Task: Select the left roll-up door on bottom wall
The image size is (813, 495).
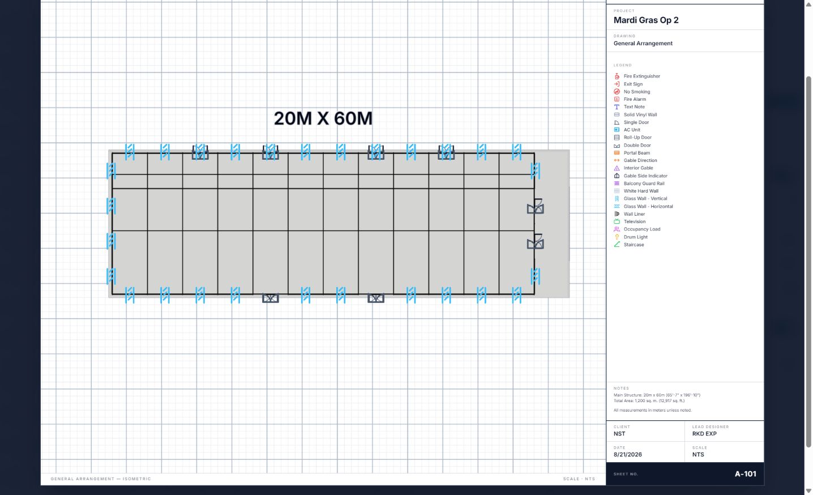Action: click(x=271, y=298)
